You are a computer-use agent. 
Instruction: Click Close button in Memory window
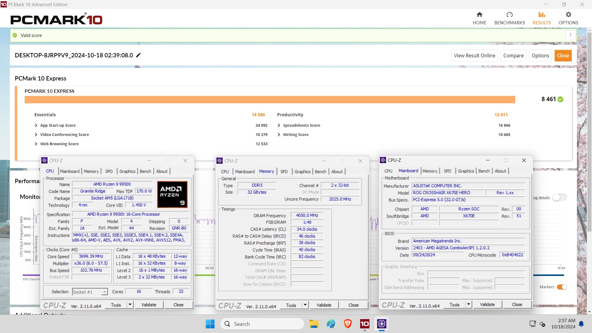(353, 305)
